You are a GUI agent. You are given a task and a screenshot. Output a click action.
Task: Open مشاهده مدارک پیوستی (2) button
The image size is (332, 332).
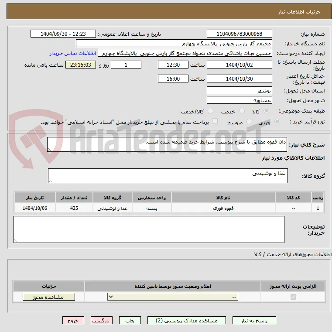pyautogui.click(x=187, y=320)
